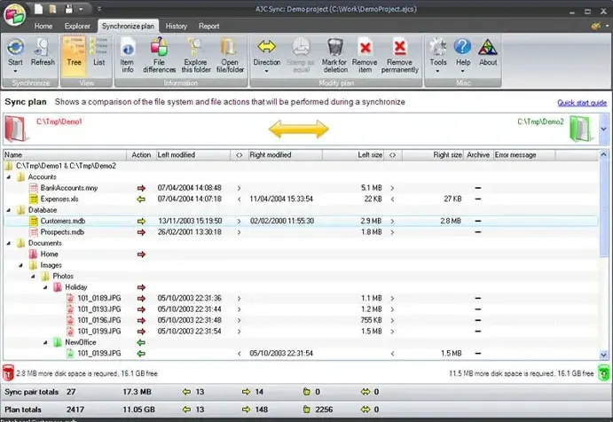Sort by the Action column header

[x=141, y=155]
